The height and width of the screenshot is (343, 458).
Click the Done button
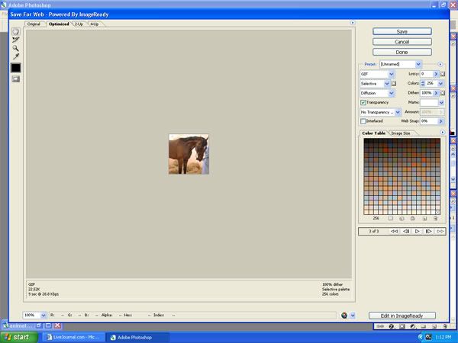tap(402, 52)
